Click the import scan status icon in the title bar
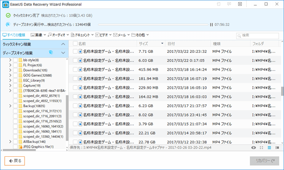The width and height of the screenshot is (284, 170). [219, 4]
